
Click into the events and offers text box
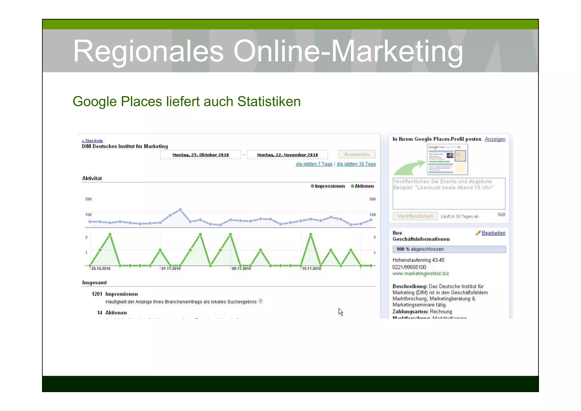click(x=449, y=193)
